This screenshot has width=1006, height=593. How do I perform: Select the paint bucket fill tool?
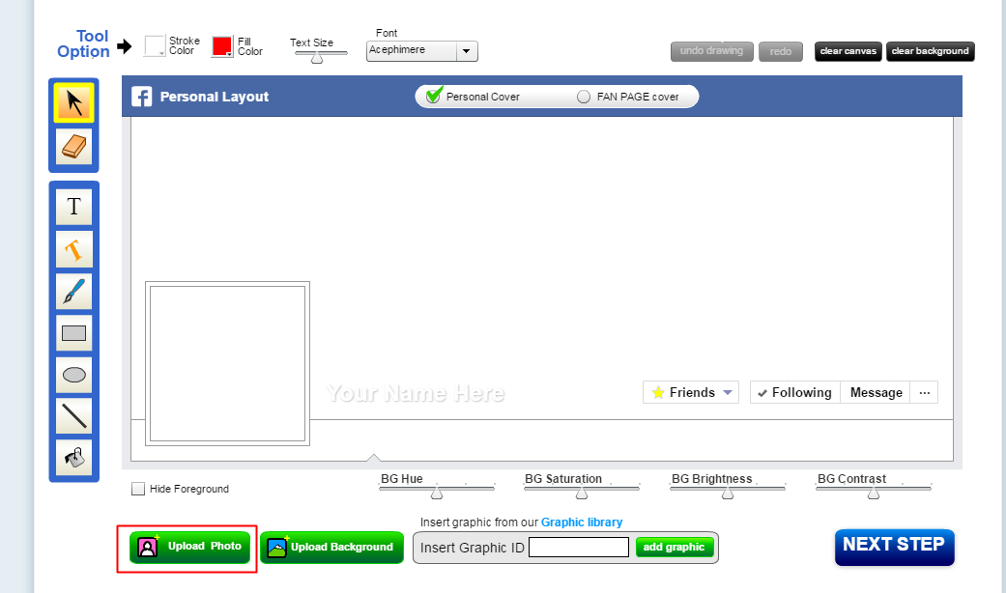tap(73, 458)
